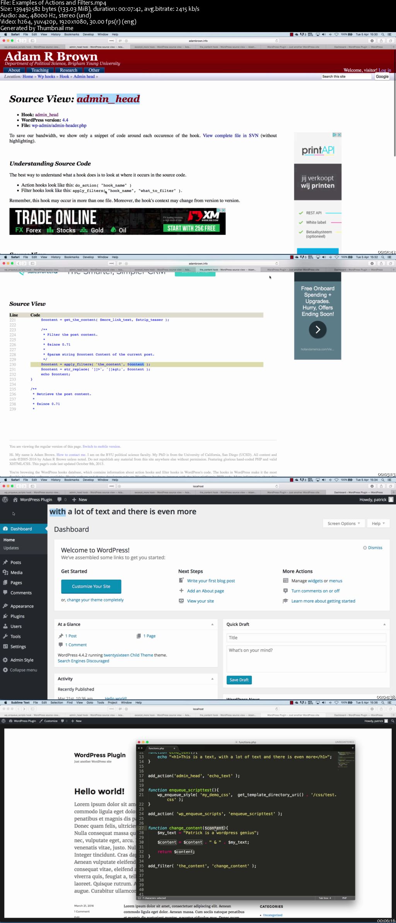Click the Customize brush item in the front-end admin bar

pyautogui.click(x=48, y=721)
